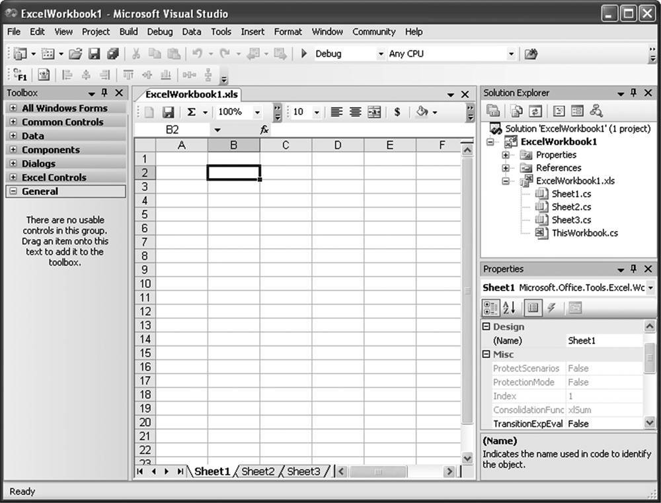Toggle auto-hide pin on Properties panel
Screen dimensions: 661x503
(633, 269)
